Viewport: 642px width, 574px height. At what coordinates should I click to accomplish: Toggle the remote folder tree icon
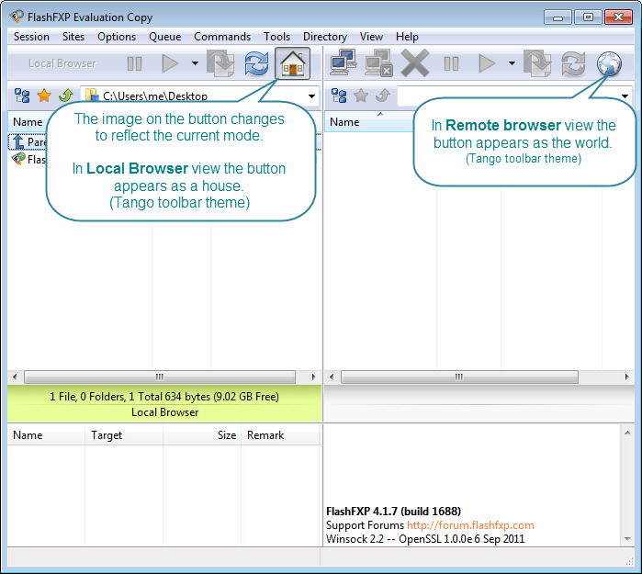tap(339, 96)
